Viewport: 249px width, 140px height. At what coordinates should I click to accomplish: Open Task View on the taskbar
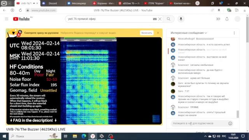(x=65, y=136)
